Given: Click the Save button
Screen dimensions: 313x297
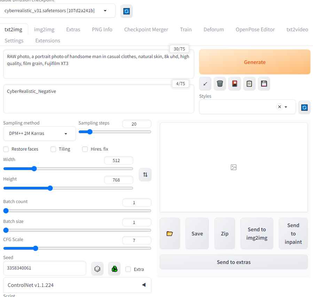Looking at the screenshot, I should tap(197, 233).
